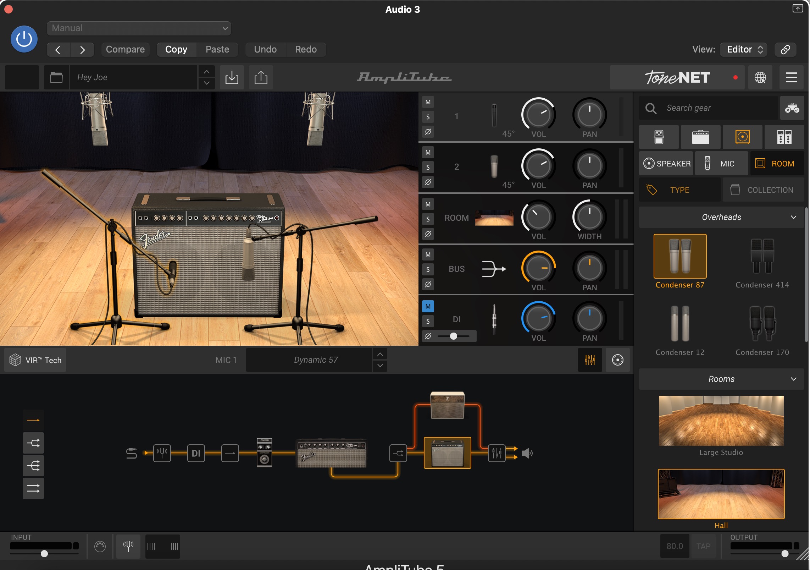Click the globe web shop icon
The height and width of the screenshot is (570, 810).
tap(760, 77)
